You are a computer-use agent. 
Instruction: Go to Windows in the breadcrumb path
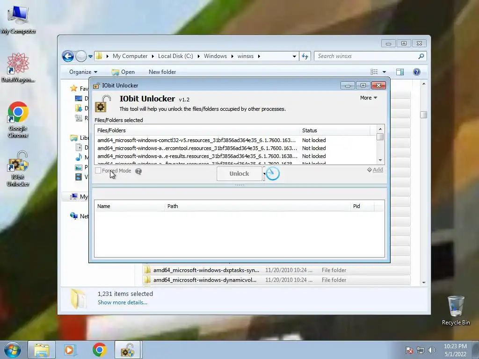coord(215,56)
